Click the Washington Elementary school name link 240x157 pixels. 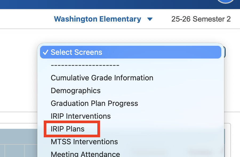[97, 19]
